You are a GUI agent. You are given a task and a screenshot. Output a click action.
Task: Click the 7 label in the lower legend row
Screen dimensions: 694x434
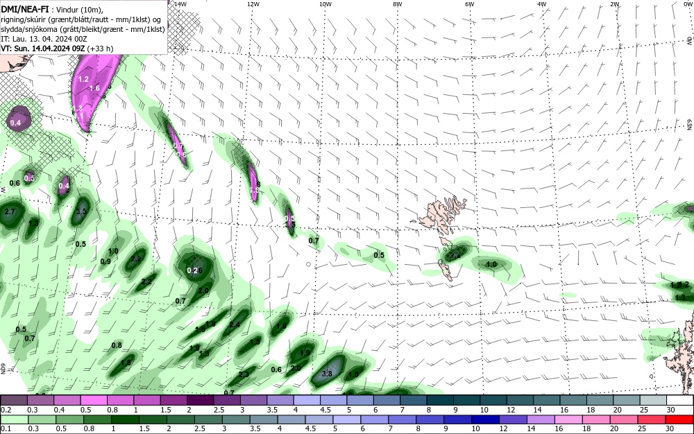(x=390, y=428)
